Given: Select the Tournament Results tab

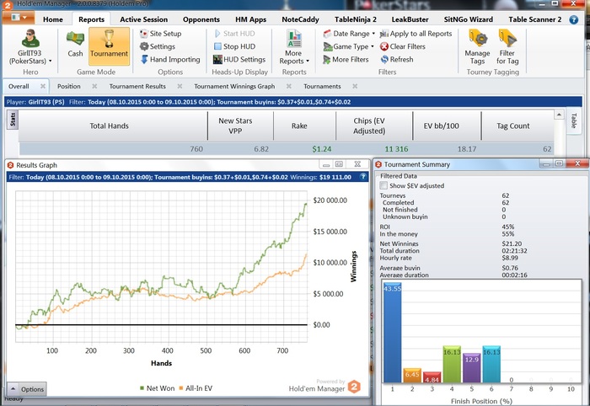Looking at the screenshot, I should [x=137, y=86].
